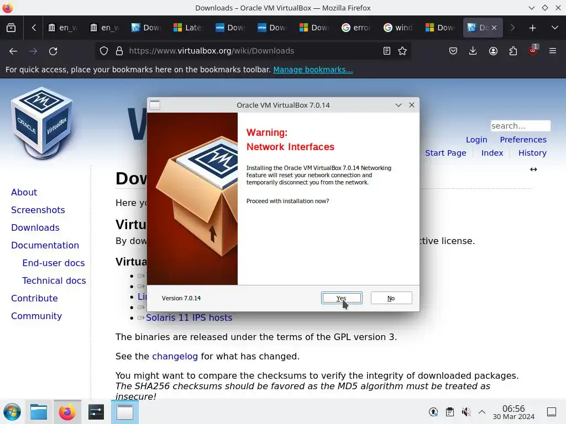This screenshot has height=424, width=566.
Task: Toggle reader view icon in address bar
Action: [x=386, y=51]
